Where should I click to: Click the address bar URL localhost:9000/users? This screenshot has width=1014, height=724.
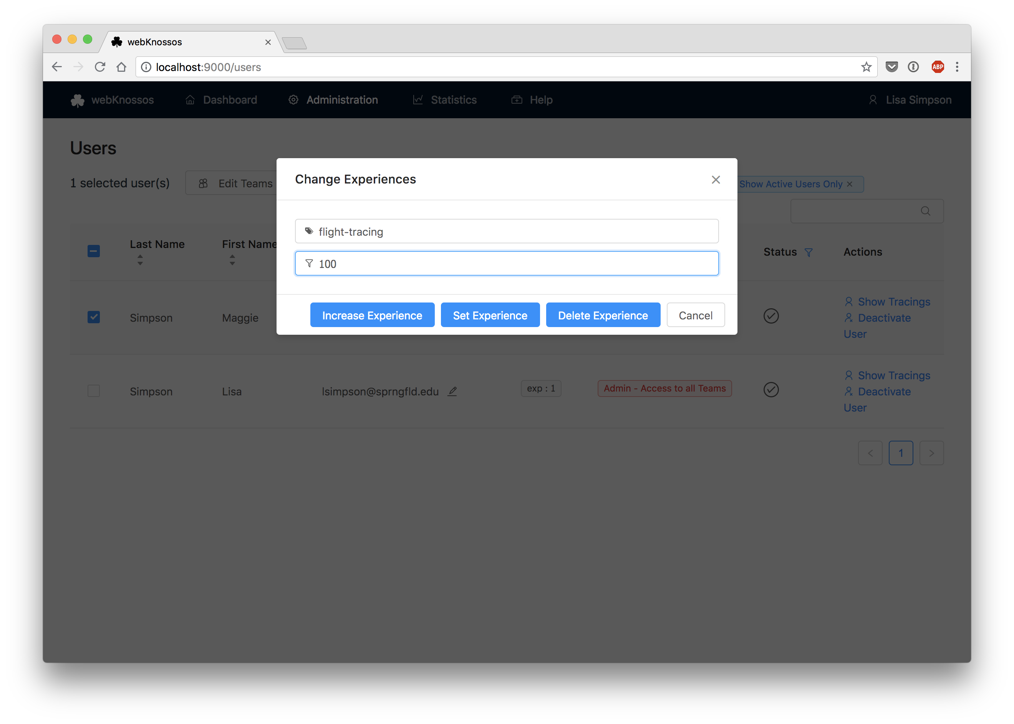[208, 67]
